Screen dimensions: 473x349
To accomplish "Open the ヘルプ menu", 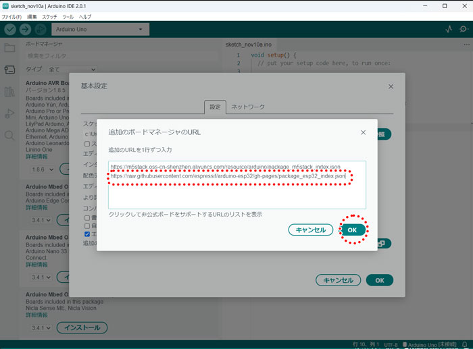I will (85, 17).
